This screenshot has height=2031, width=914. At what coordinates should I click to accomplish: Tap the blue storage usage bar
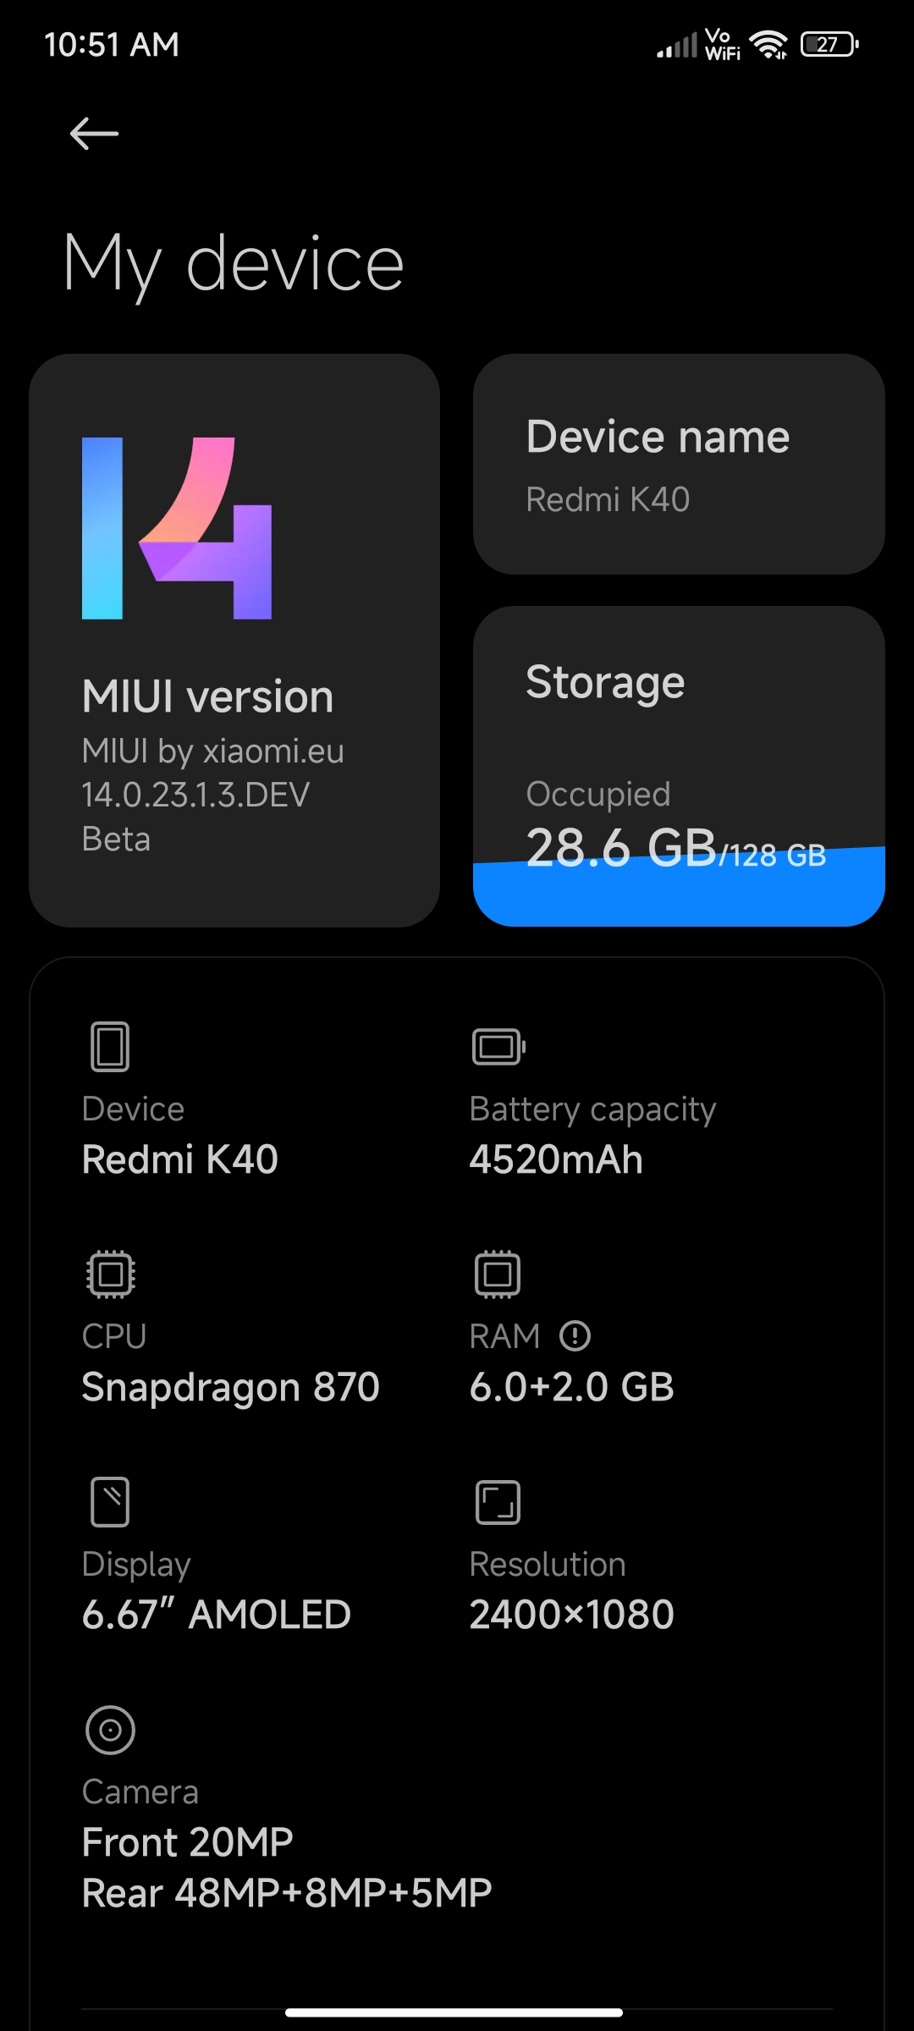point(679,887)
